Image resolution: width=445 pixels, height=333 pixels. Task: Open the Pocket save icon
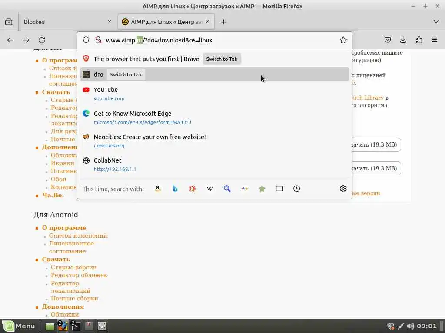point(387,40)
